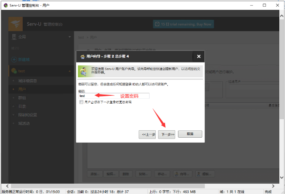Click the 移动... button in background toolbar

pos(162,174)
